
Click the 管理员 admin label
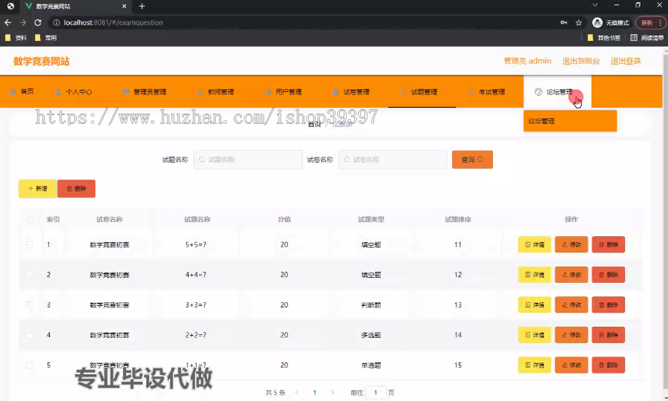point(528,61)
